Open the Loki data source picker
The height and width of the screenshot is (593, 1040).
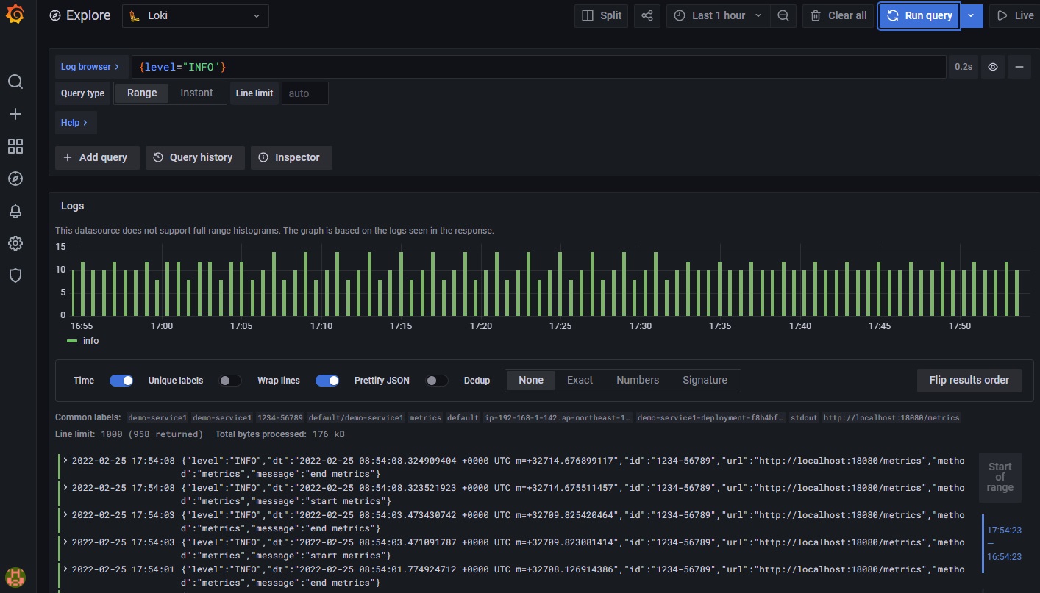(196, 15)
